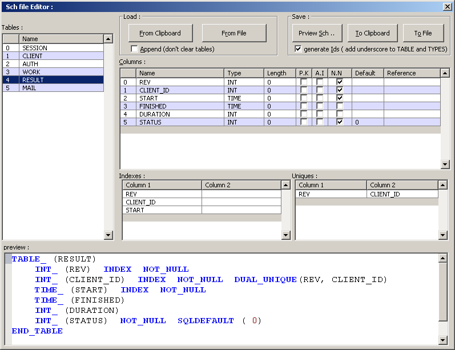
Task: Click the REV cell in Uniques grid
Action: [331, 194]
